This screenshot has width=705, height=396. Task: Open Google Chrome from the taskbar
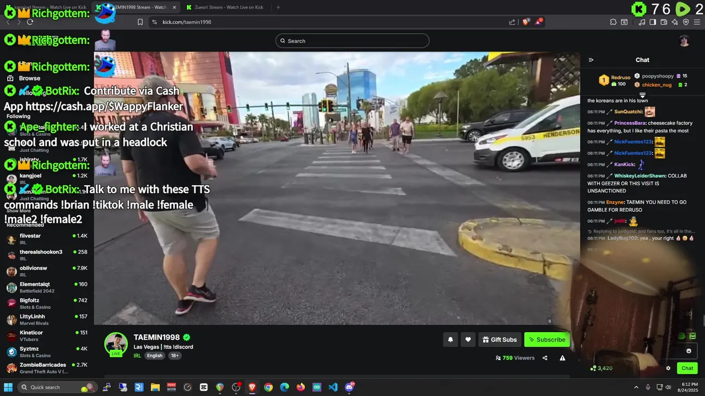(x=268, y=387)
